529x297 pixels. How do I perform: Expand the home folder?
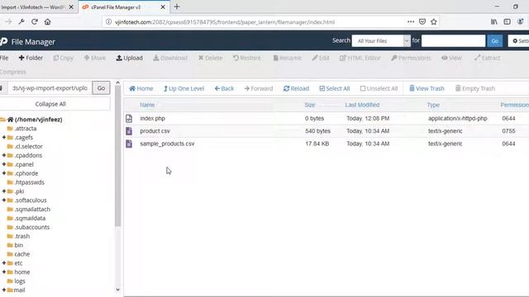(4, 272)
